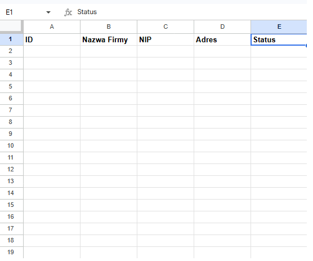Select row 19 header
313x261 pixels.
click(11, 252)
